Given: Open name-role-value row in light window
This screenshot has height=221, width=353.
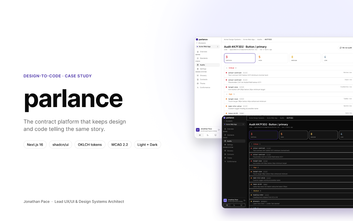Looking at the screenshot, I should [x=288, y=107].
